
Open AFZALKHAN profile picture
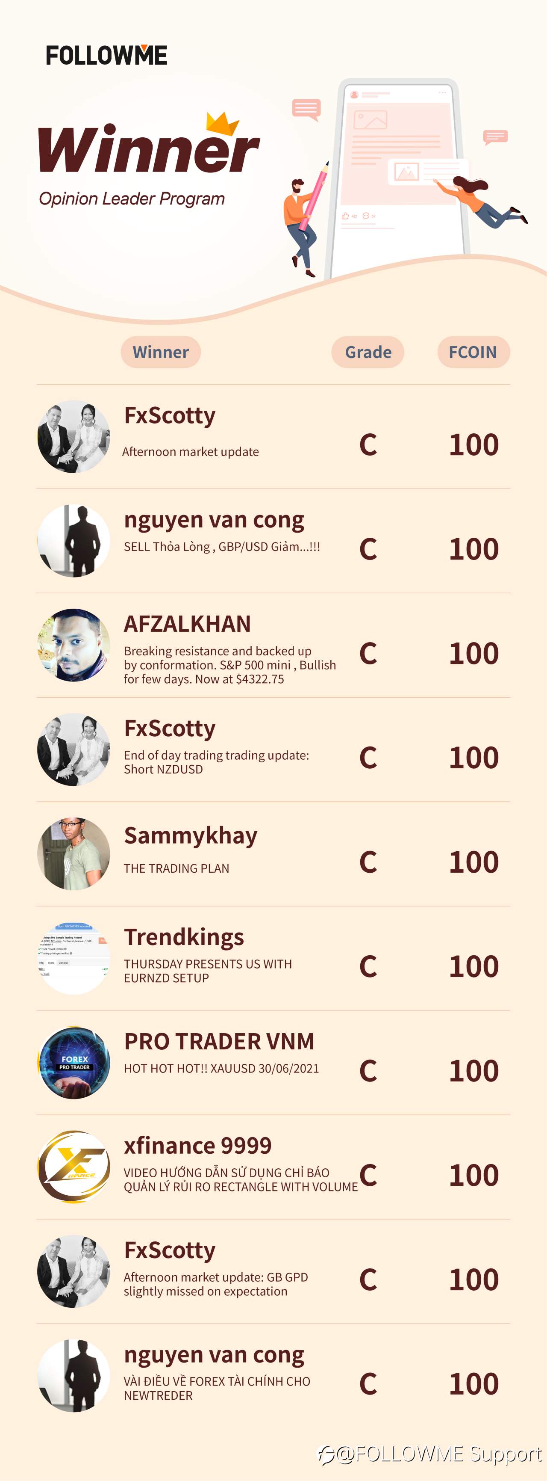pyautogui.click(x=74, y=645)
